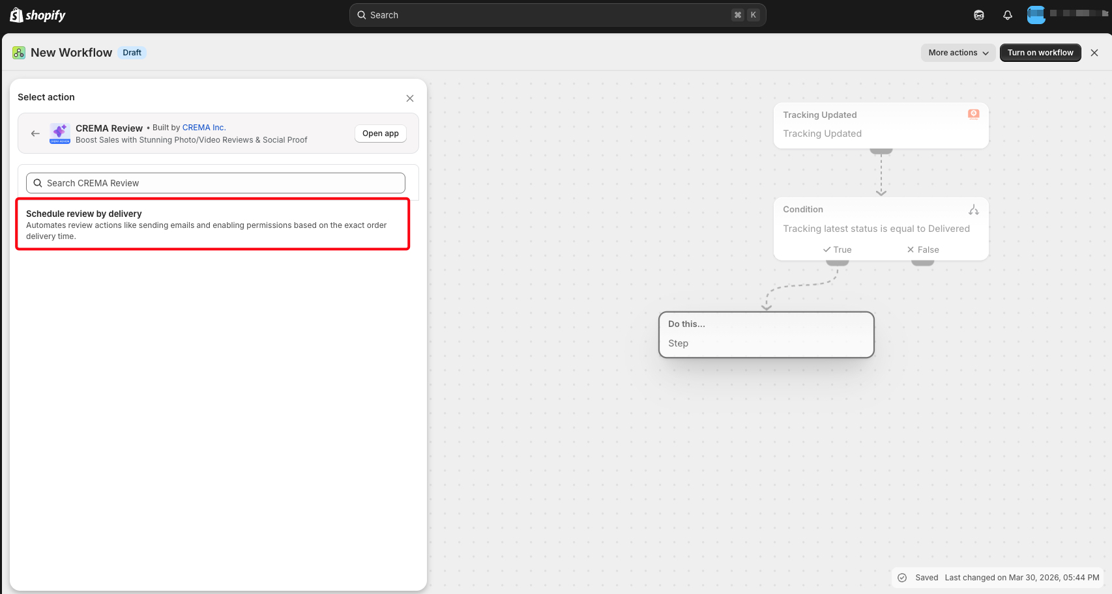Select Schedule review by delivery action
Viewport: 1112px width, 594px height.
pos(213,224)
